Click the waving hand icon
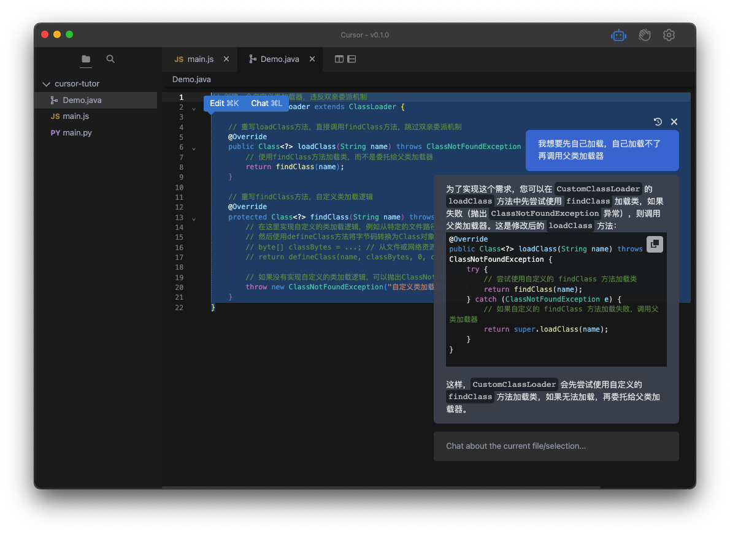The height and width of the screenshot is (534, 730). tap(644, 35)
